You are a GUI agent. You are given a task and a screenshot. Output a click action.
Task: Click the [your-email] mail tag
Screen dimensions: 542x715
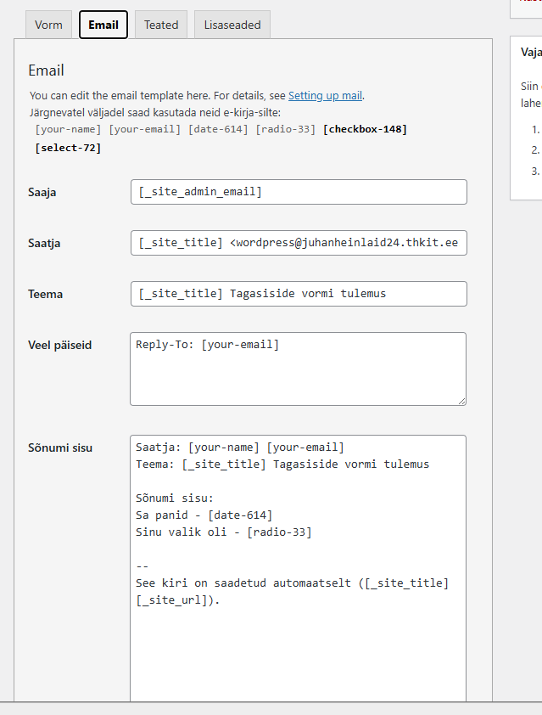[145, 129]
